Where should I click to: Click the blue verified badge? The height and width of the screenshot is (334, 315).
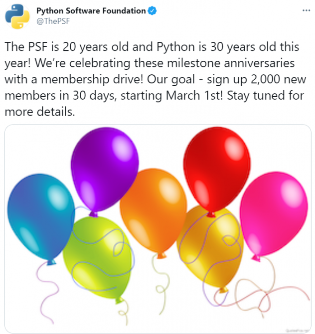[x=153, y=11]
